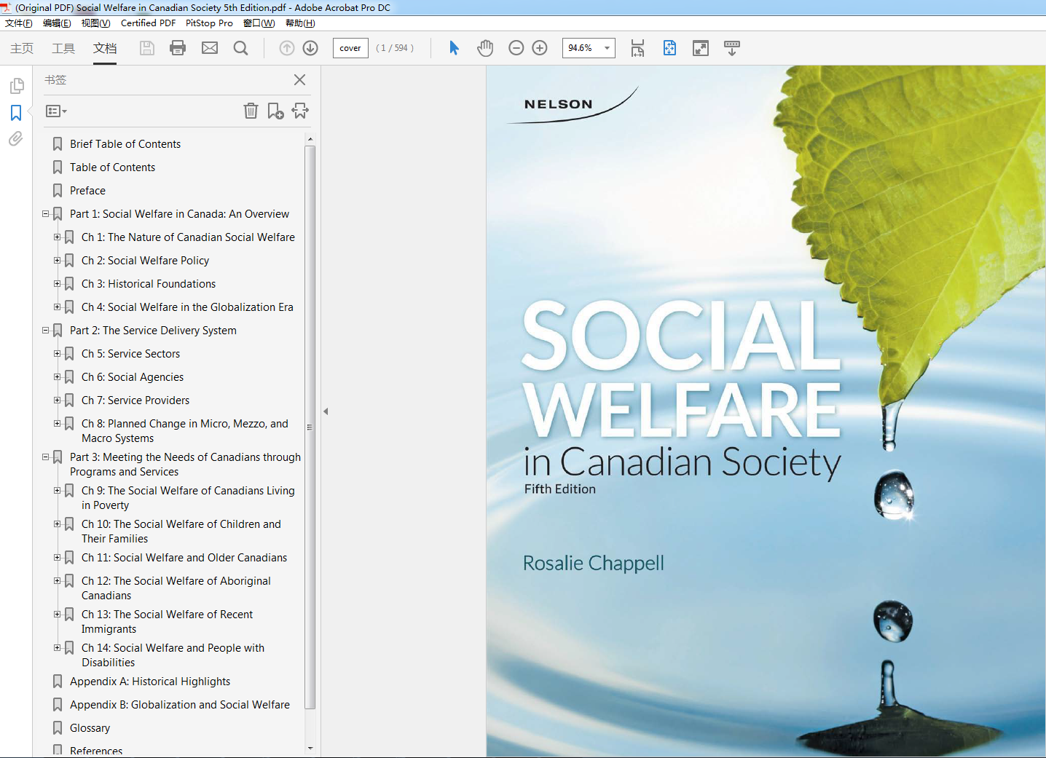This screenshot has height=758, width=1046.
Task: Open Ch 12 Aboriginal Canadians bookmark
Action: point(176,588)
